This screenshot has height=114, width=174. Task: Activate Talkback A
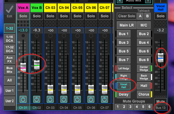pyautogui.click(x=140, y=16)
